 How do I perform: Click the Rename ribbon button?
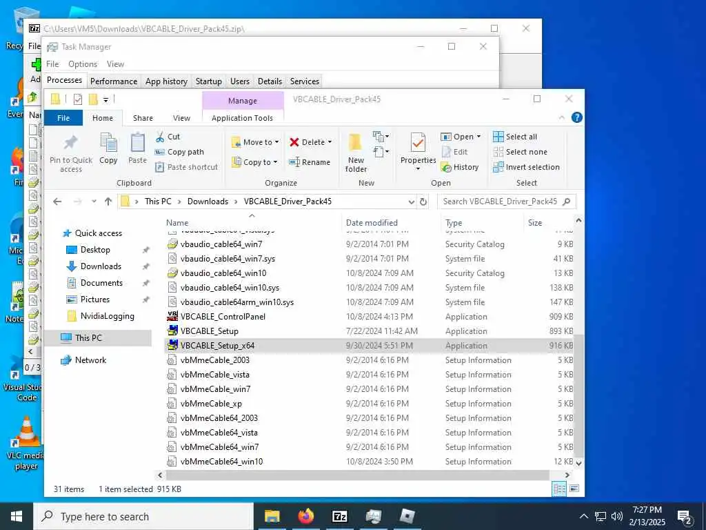[310, 162]
